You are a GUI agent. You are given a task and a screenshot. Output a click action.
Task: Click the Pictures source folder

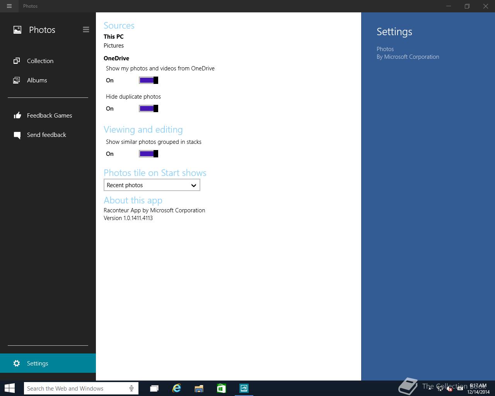point(114,45)
